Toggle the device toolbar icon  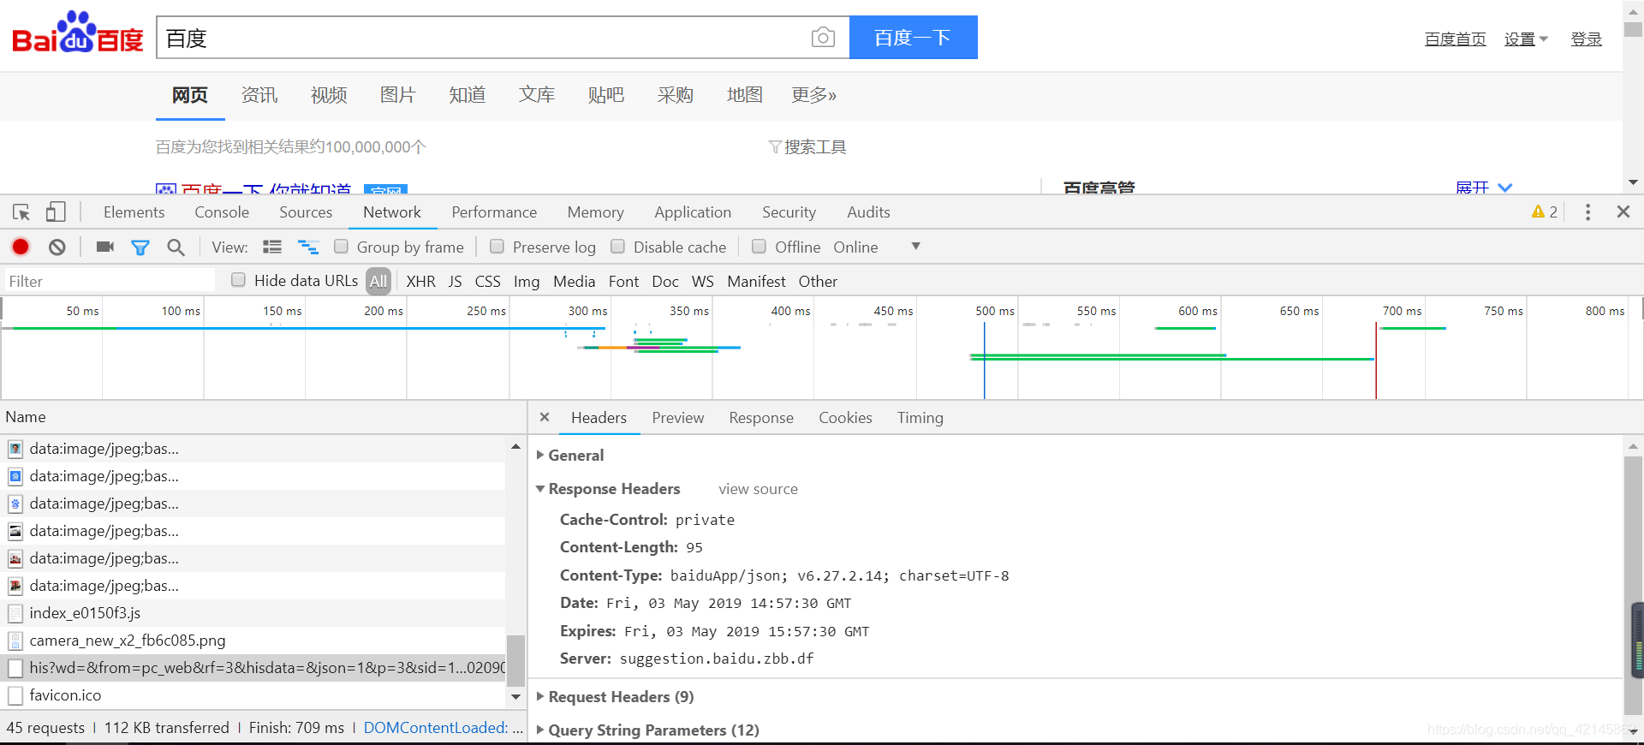point(56,212)
